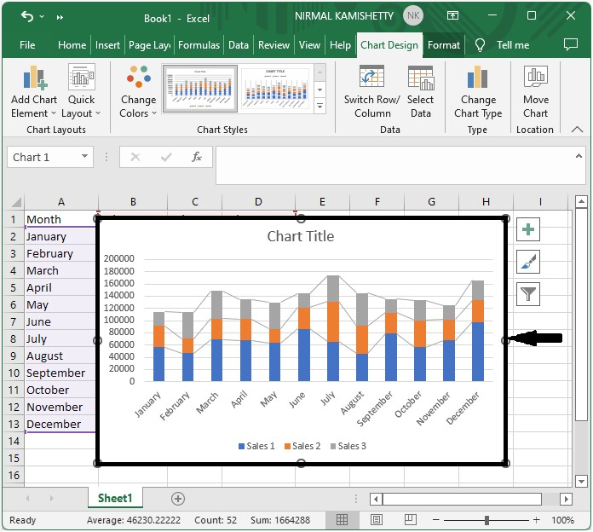Click cell containing December
The height and width of the screenshot is (532, 593).
click(60, 425)
